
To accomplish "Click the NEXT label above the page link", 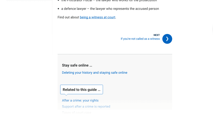I will click(156, 35).
